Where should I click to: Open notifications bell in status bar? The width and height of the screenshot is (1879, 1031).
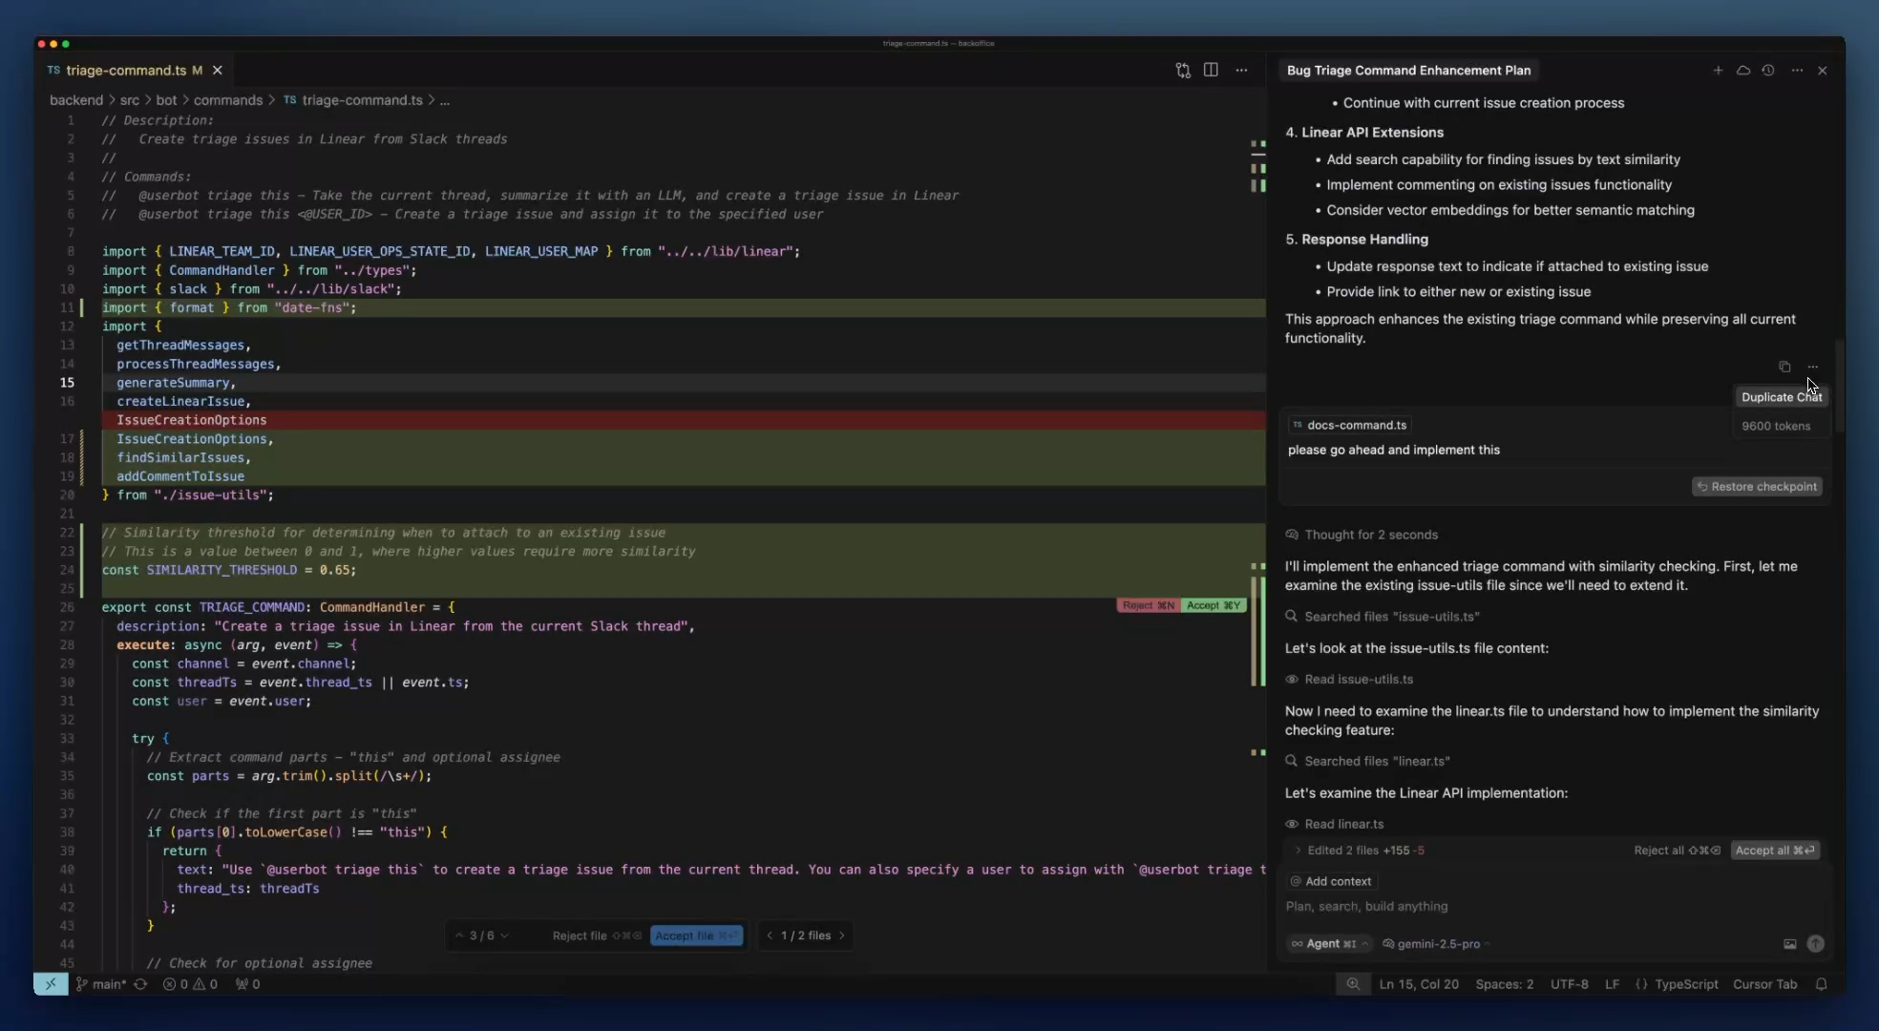point(1821,984)
